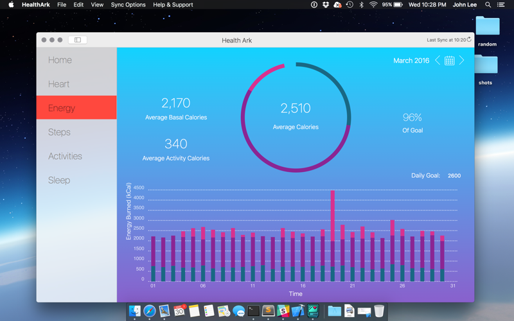Click the Daily Goal 2600 value
This screenshot has width=514, height=321.
pos(454,175)
